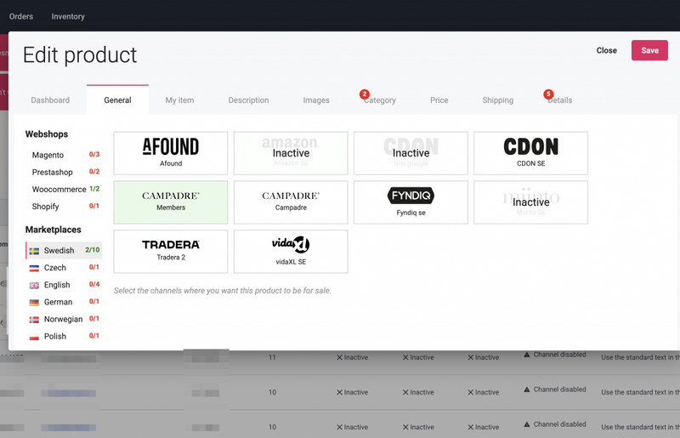
Task: Click the Norwegian flag icon
Action: [34, 320]
